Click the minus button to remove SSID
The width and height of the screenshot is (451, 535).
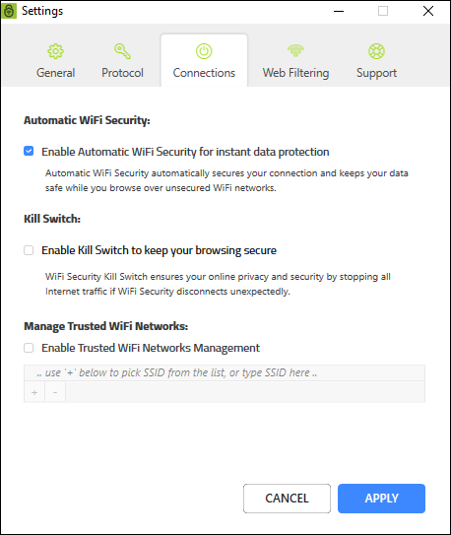click(x=55, y=392)
